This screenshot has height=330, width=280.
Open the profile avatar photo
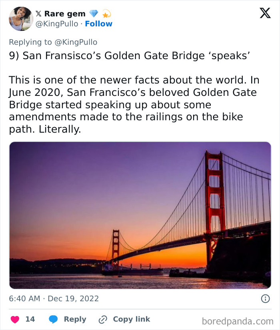coord(21,18)
